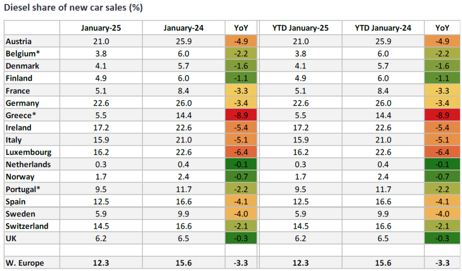
Task: Select the W. Europe total row label
Action: [x=25, y=263]
